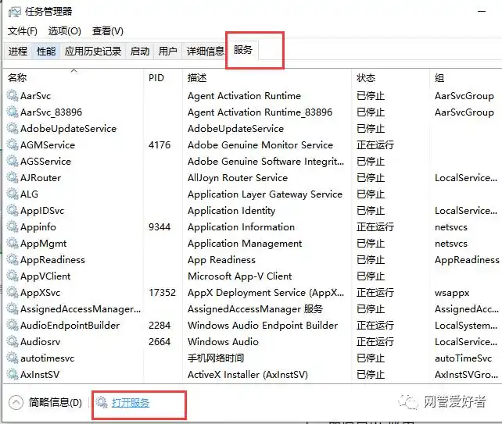Sort by the PID column header

[163, 78]
